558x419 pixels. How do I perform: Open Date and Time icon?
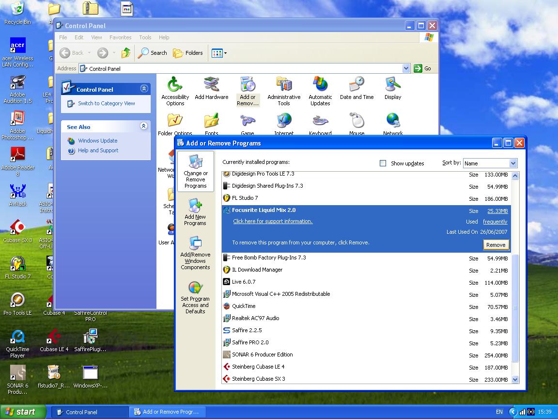[x=356, y=88]
